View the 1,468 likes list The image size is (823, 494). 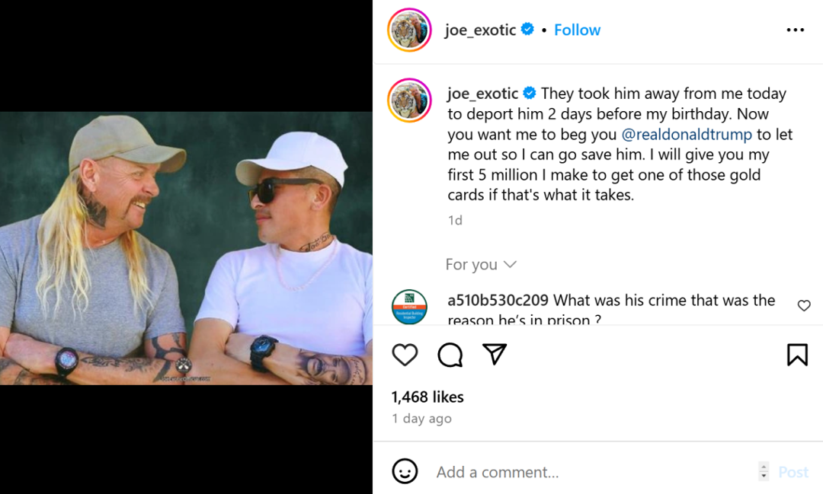point(428,397)
